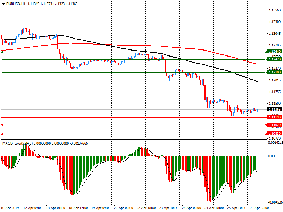Click the 1.13560 price axis value
The height and width of the screenshot is (212, 283).
pyautogui.click(x=275, y=10)
